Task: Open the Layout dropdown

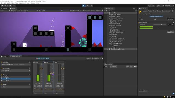Action: pyautogui.click(x=169, y=6)
